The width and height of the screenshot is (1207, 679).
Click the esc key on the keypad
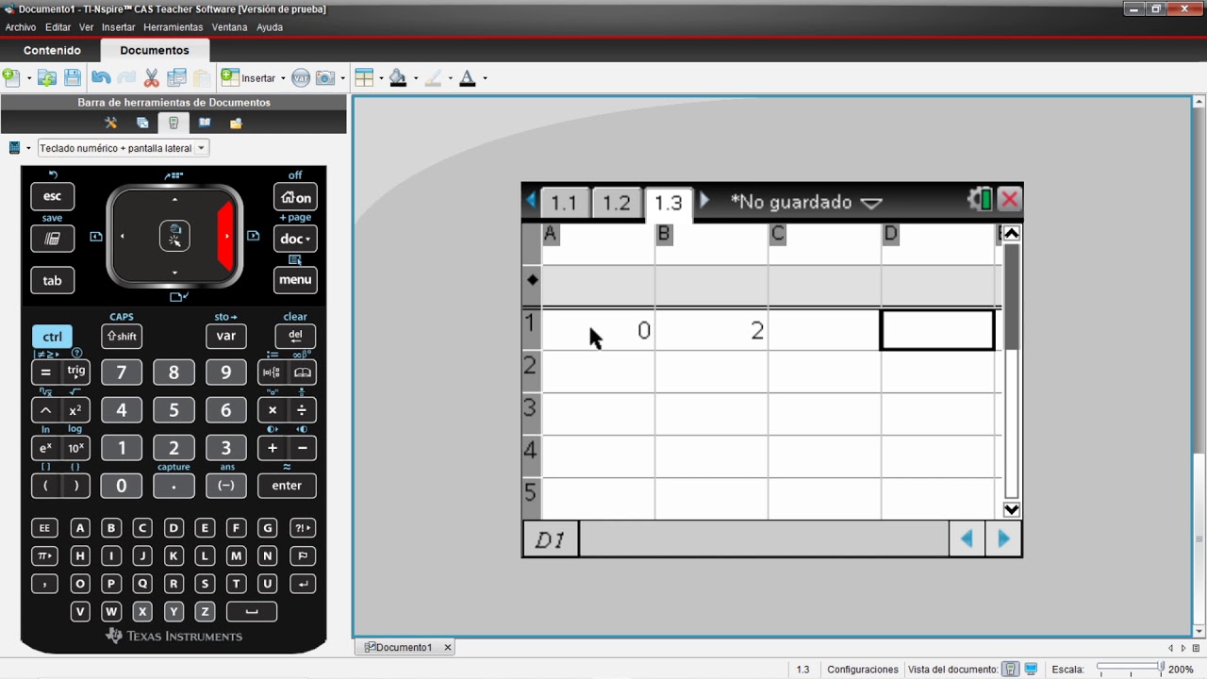(x=52, y=196)
